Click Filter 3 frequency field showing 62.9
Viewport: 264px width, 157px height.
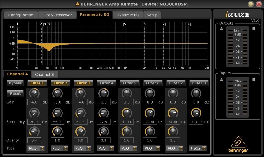(x=81, y=122)
